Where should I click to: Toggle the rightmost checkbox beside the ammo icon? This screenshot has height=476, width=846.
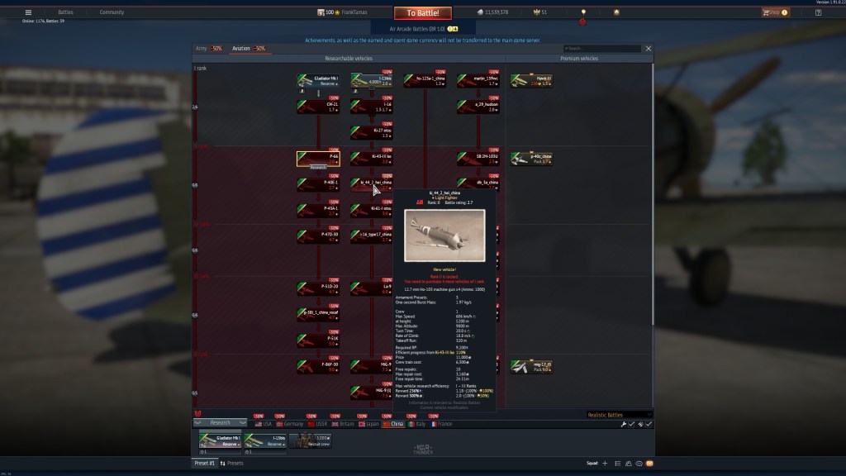[649, 424]
